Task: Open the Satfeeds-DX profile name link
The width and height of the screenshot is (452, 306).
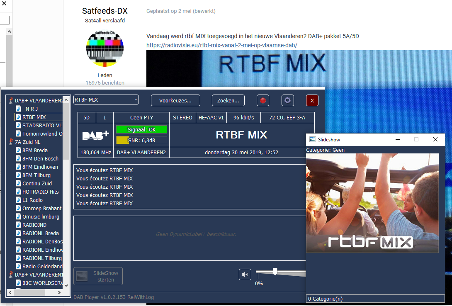Action: (104, 11)
